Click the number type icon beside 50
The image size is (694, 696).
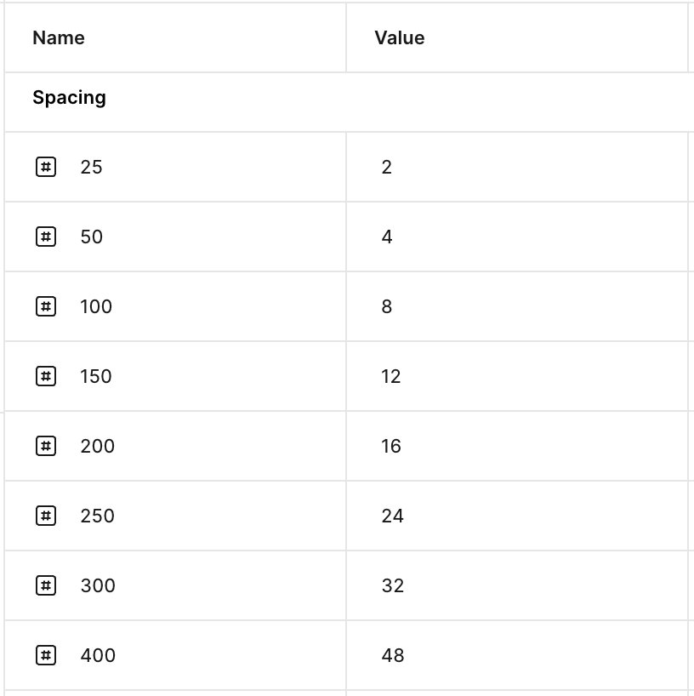[46, 237]
